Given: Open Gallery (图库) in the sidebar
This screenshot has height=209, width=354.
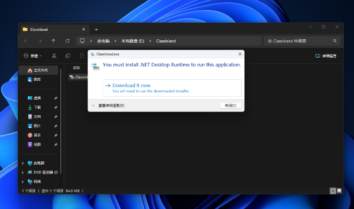Looking at the screenshot, I should click(x=37, y=79).
